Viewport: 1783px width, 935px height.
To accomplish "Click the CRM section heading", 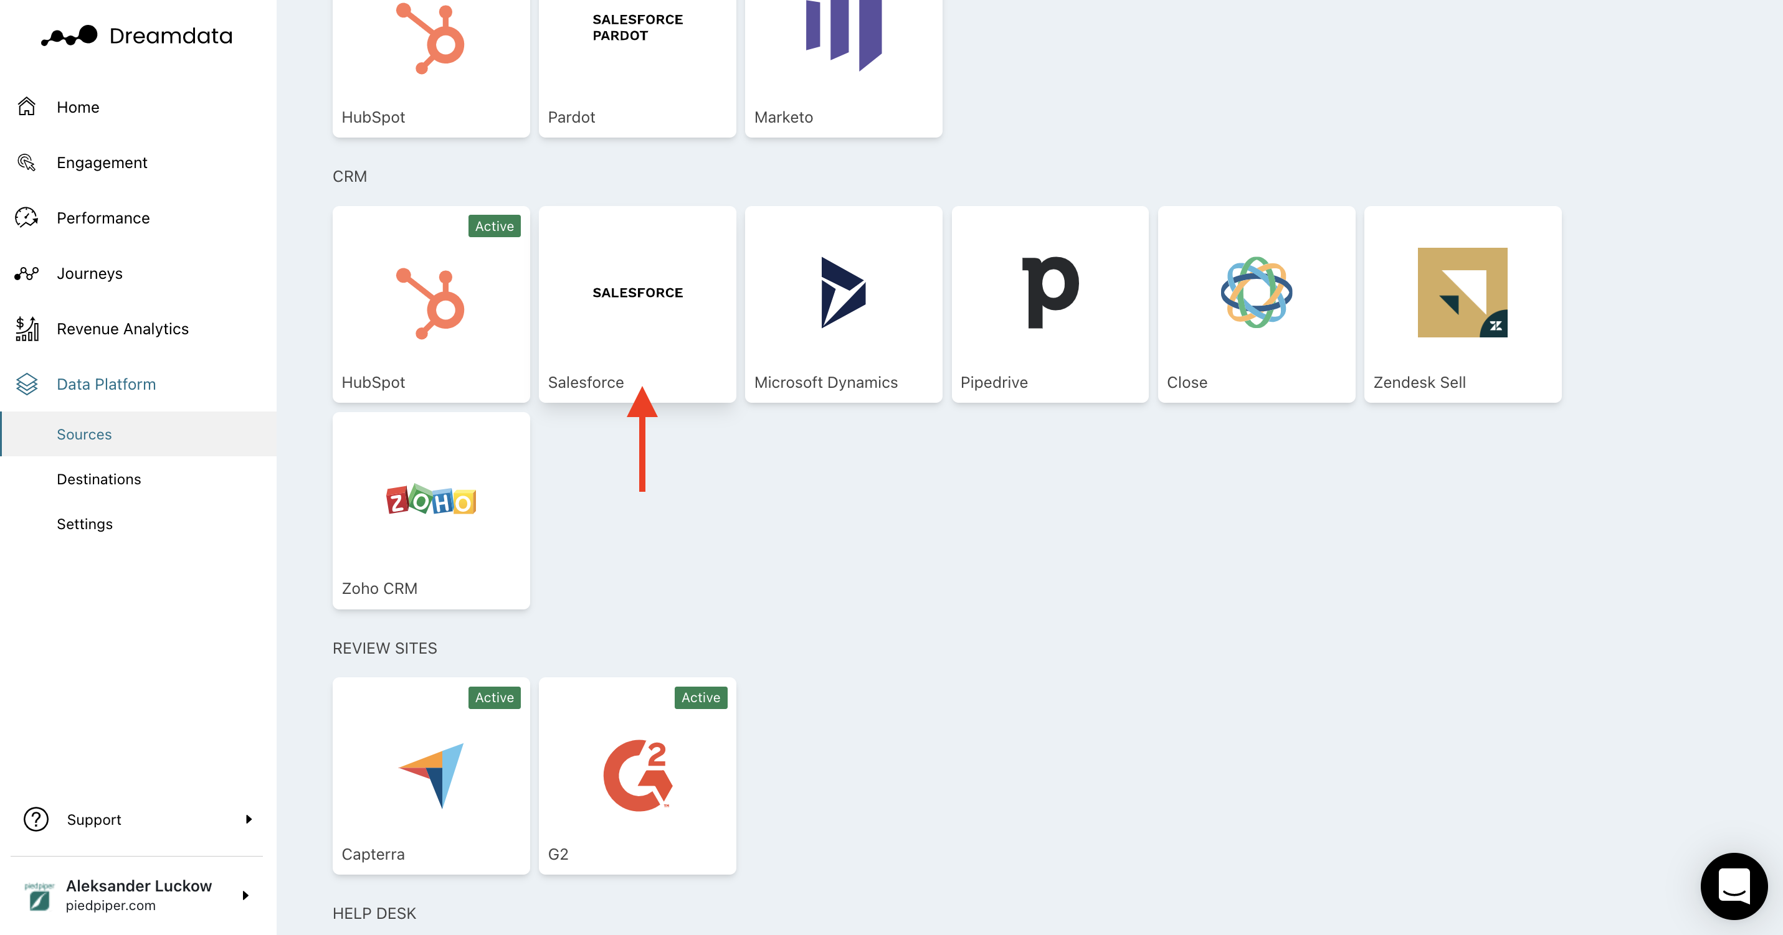I will point(349,176).
